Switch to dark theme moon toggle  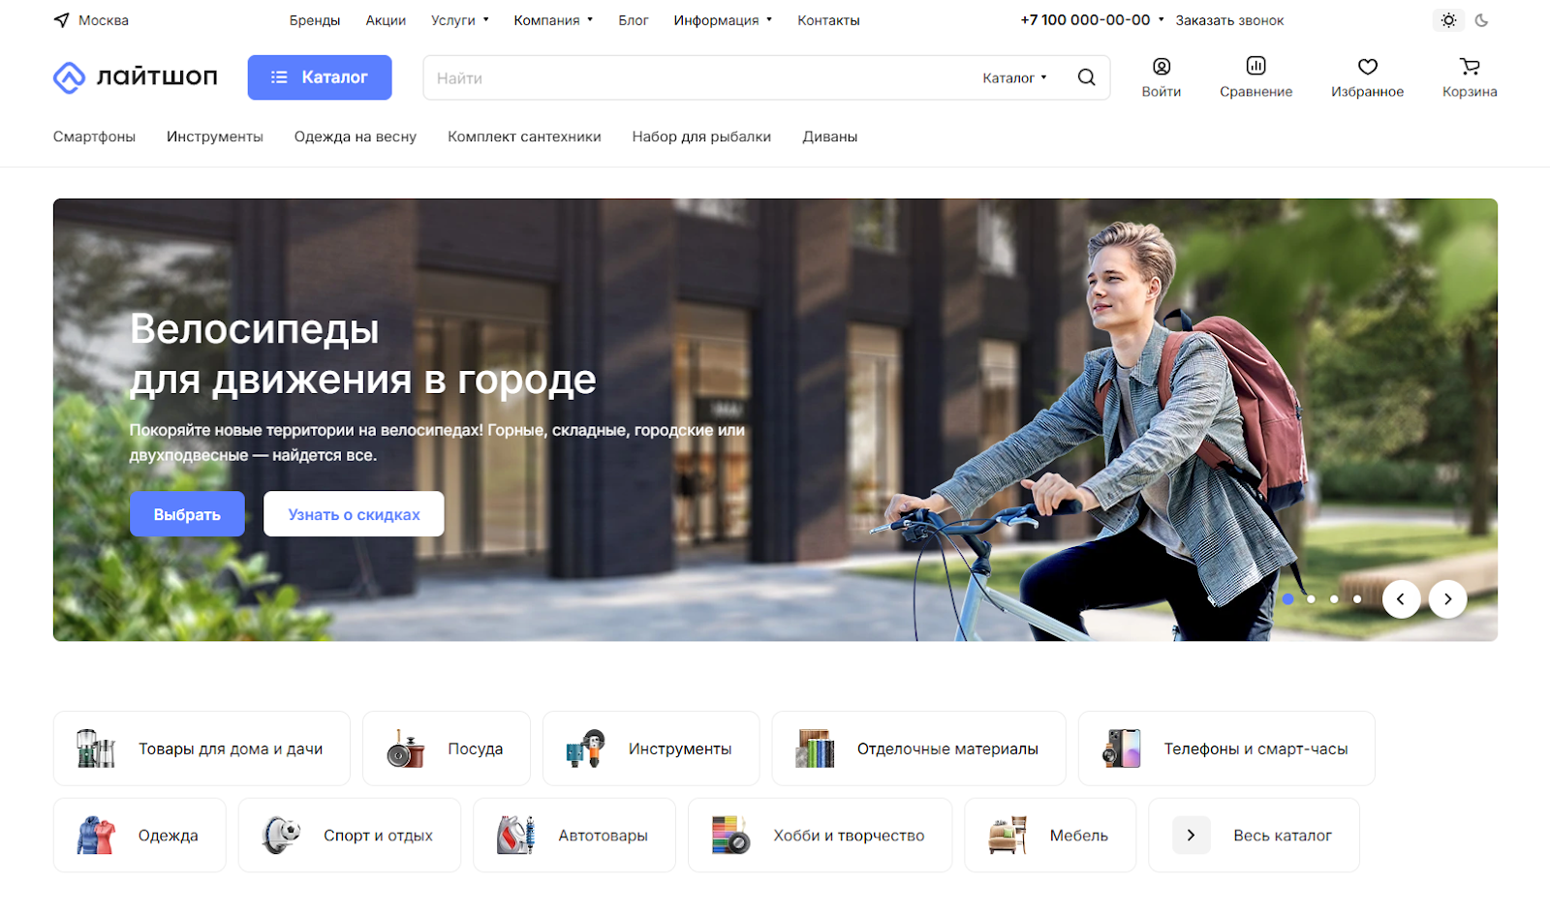1481,20
